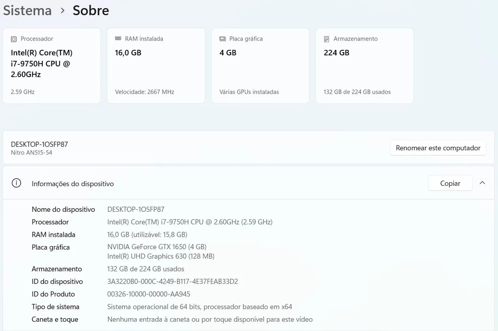Click the ID do Produto value 00326-10000

(x=149, y=294)
